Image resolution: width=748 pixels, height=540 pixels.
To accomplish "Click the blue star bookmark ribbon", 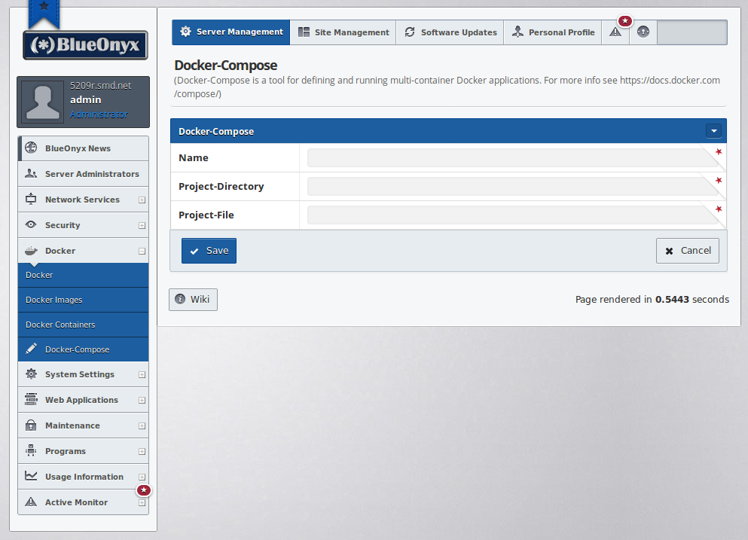I will pyautogui.click(x=44, y=13).
